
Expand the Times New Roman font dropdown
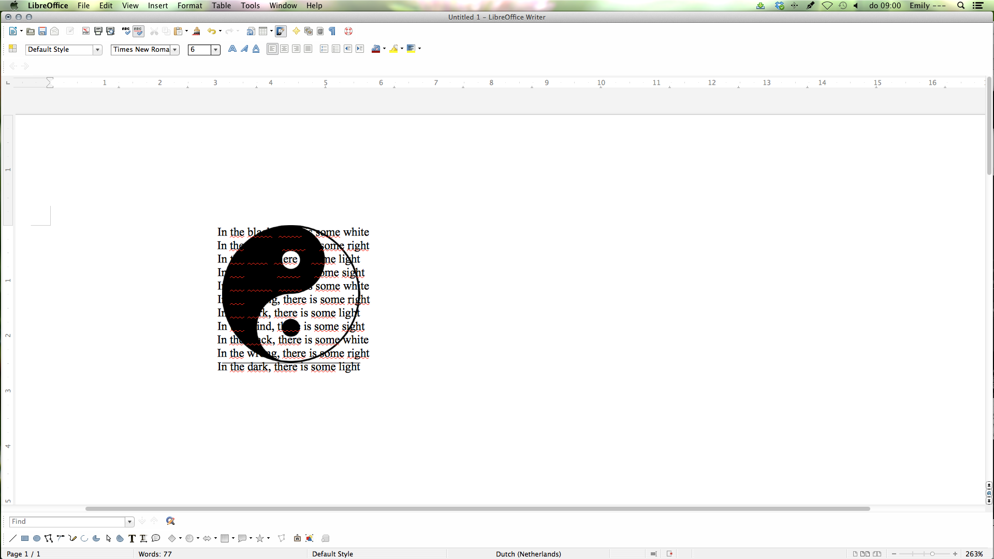click(x=175, y=50)
